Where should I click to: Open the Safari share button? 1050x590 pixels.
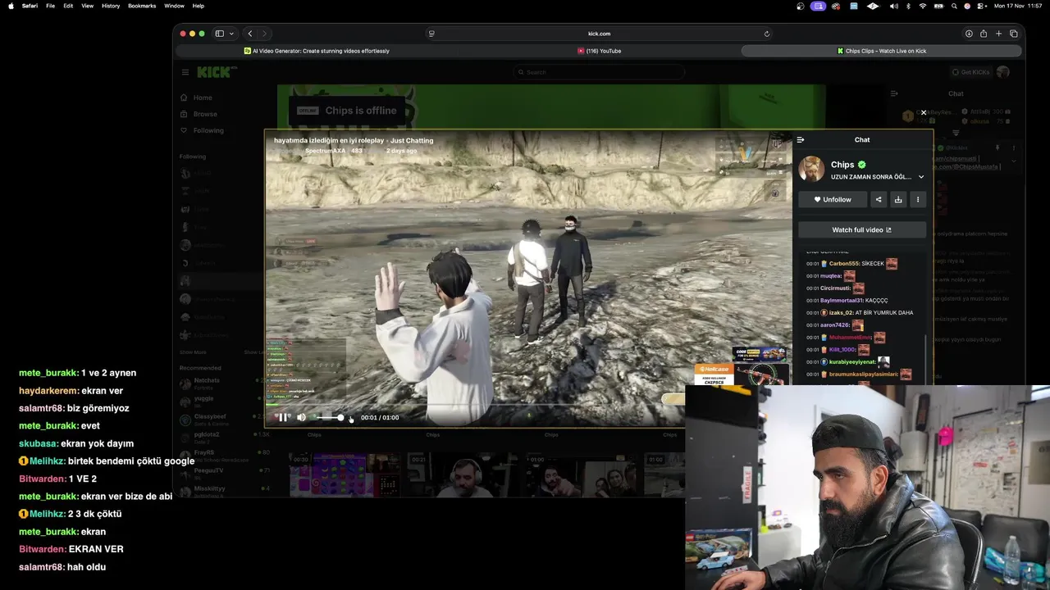[984, 34]
